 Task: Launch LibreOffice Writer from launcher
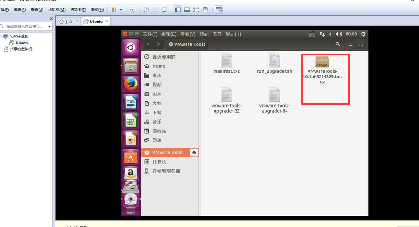131,102
